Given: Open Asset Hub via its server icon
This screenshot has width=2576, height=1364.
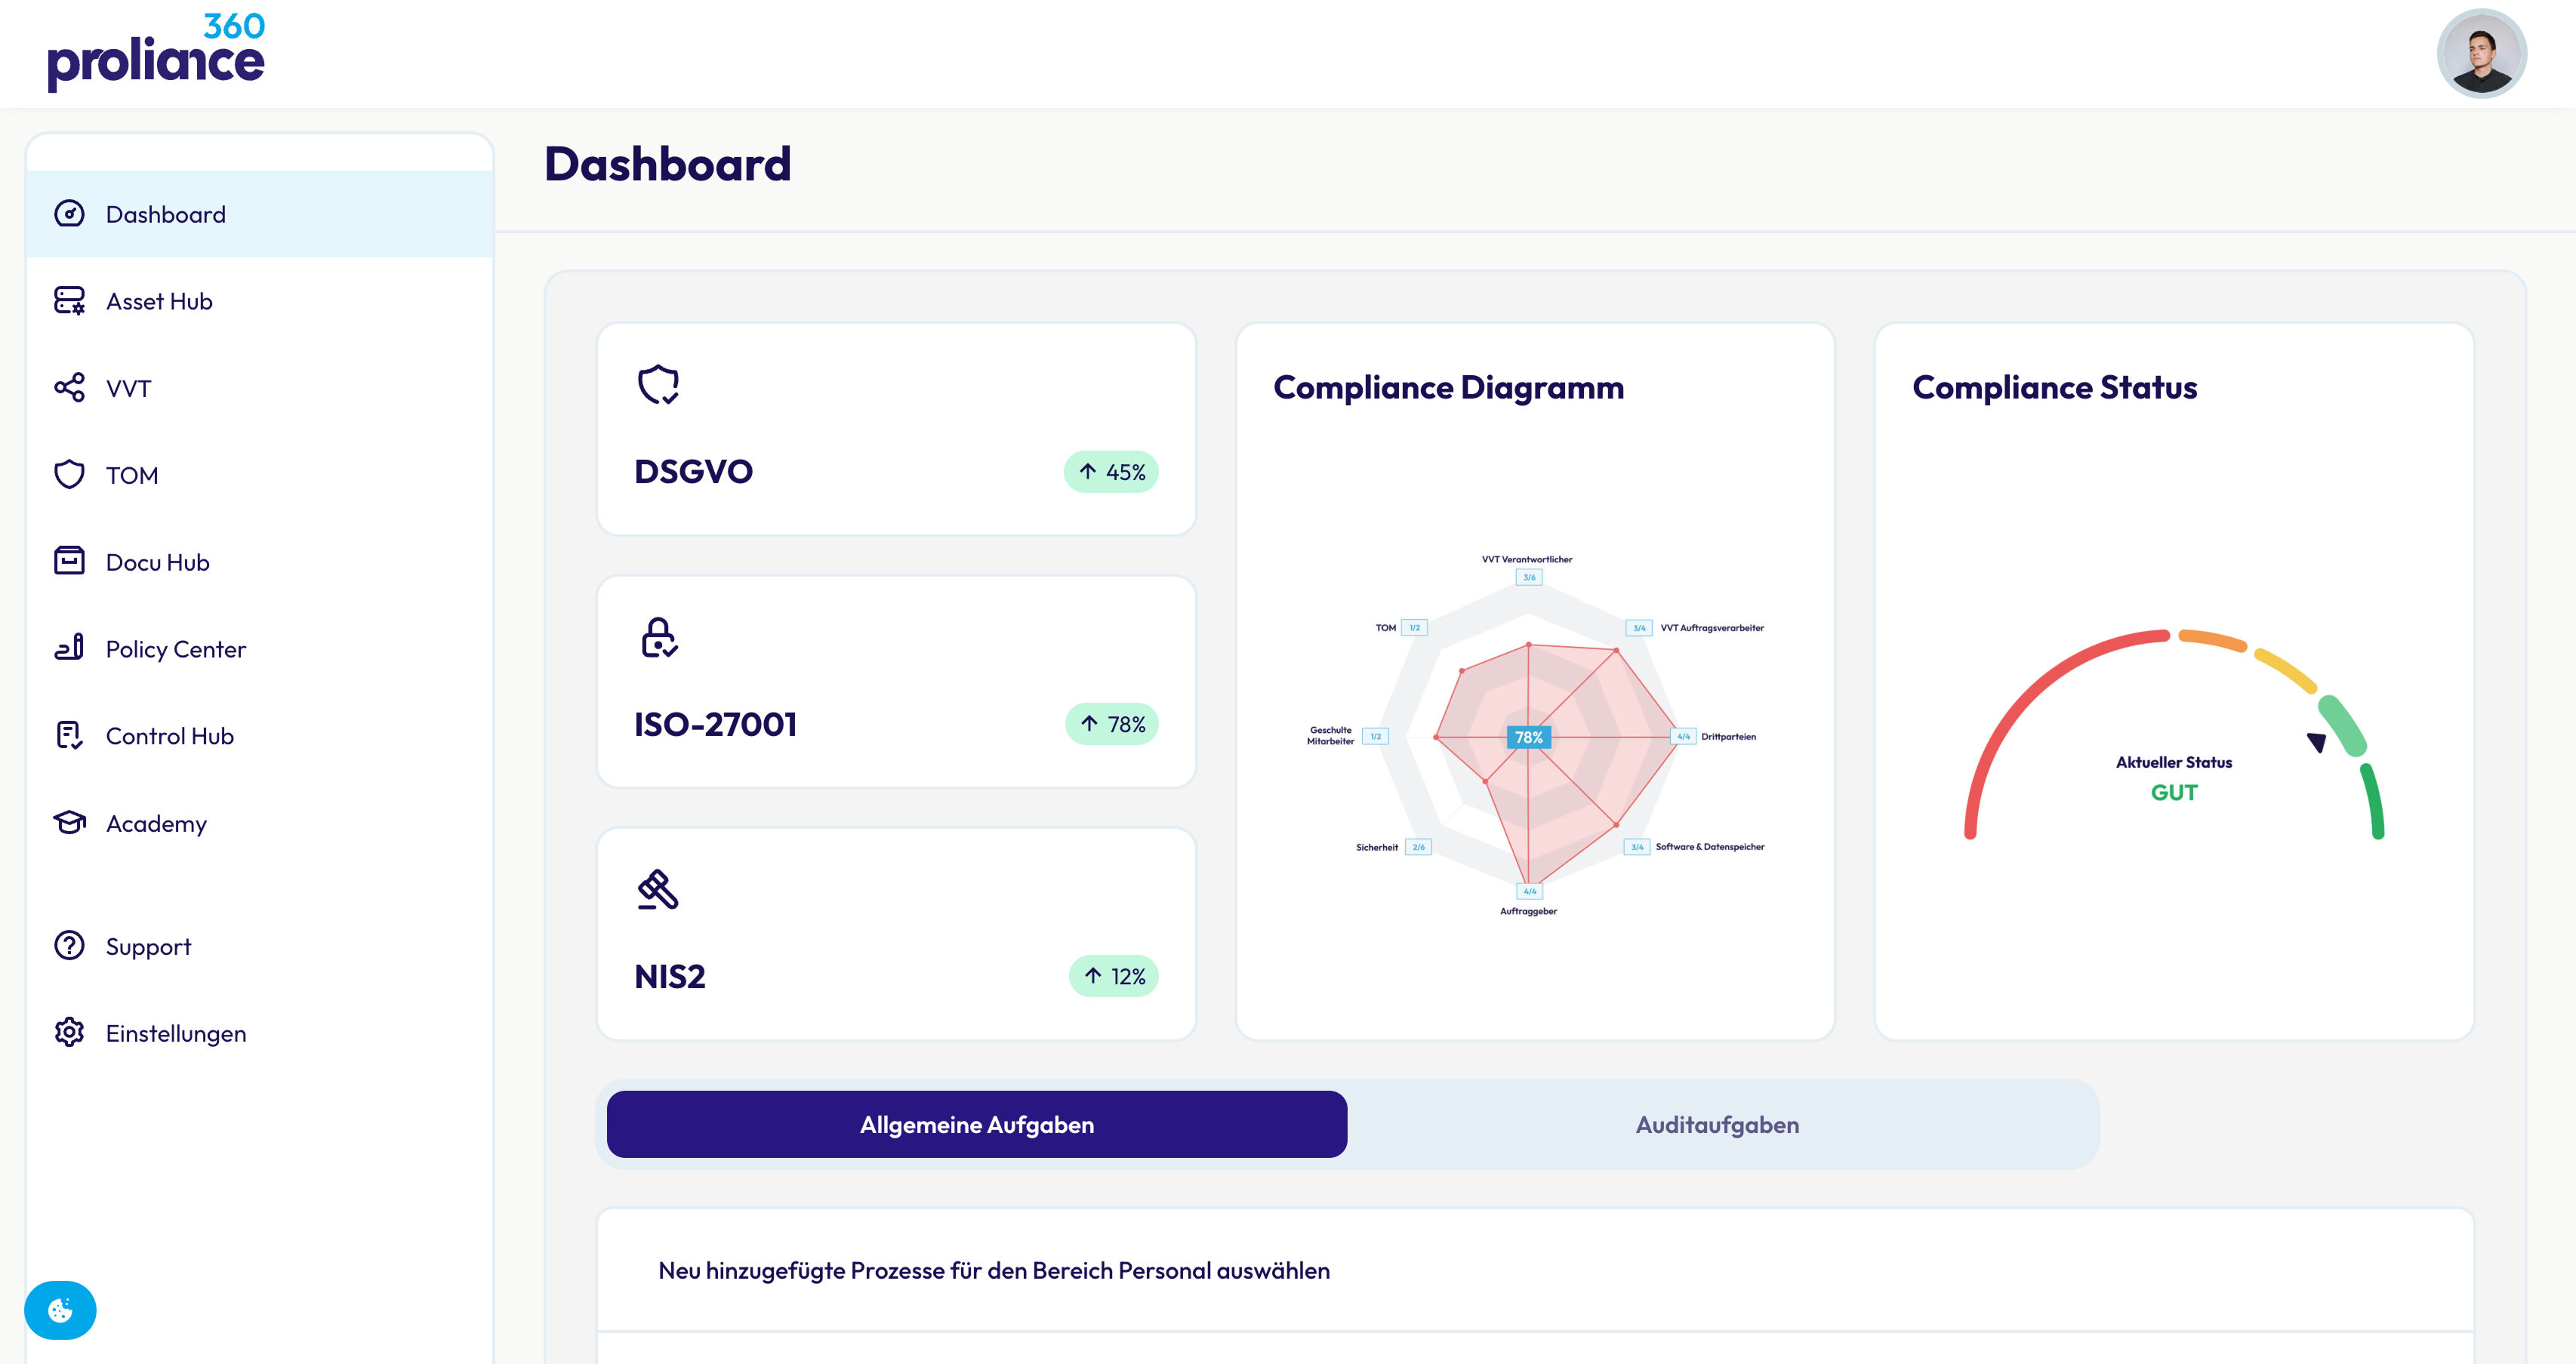Looking at the screenshot, I should pyautogui.click(x=69, y=301).
